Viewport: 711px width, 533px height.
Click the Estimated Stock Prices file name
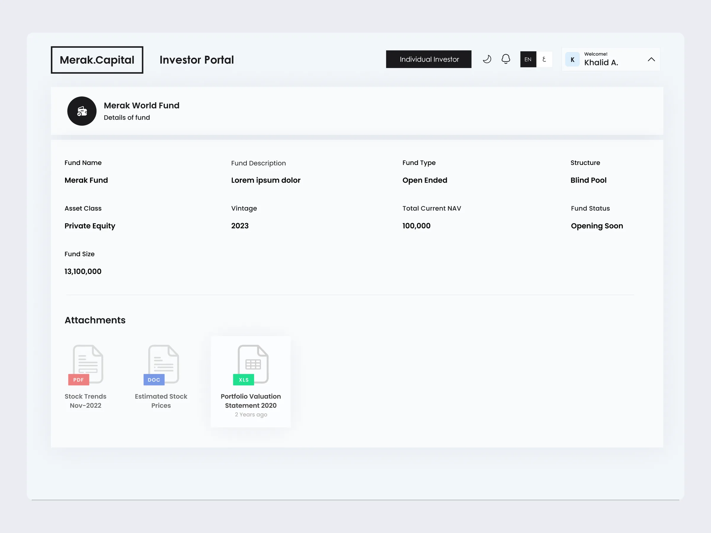161,401
